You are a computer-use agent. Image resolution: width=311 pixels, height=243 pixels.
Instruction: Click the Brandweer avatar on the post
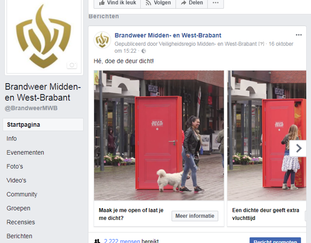pos(102,40)
